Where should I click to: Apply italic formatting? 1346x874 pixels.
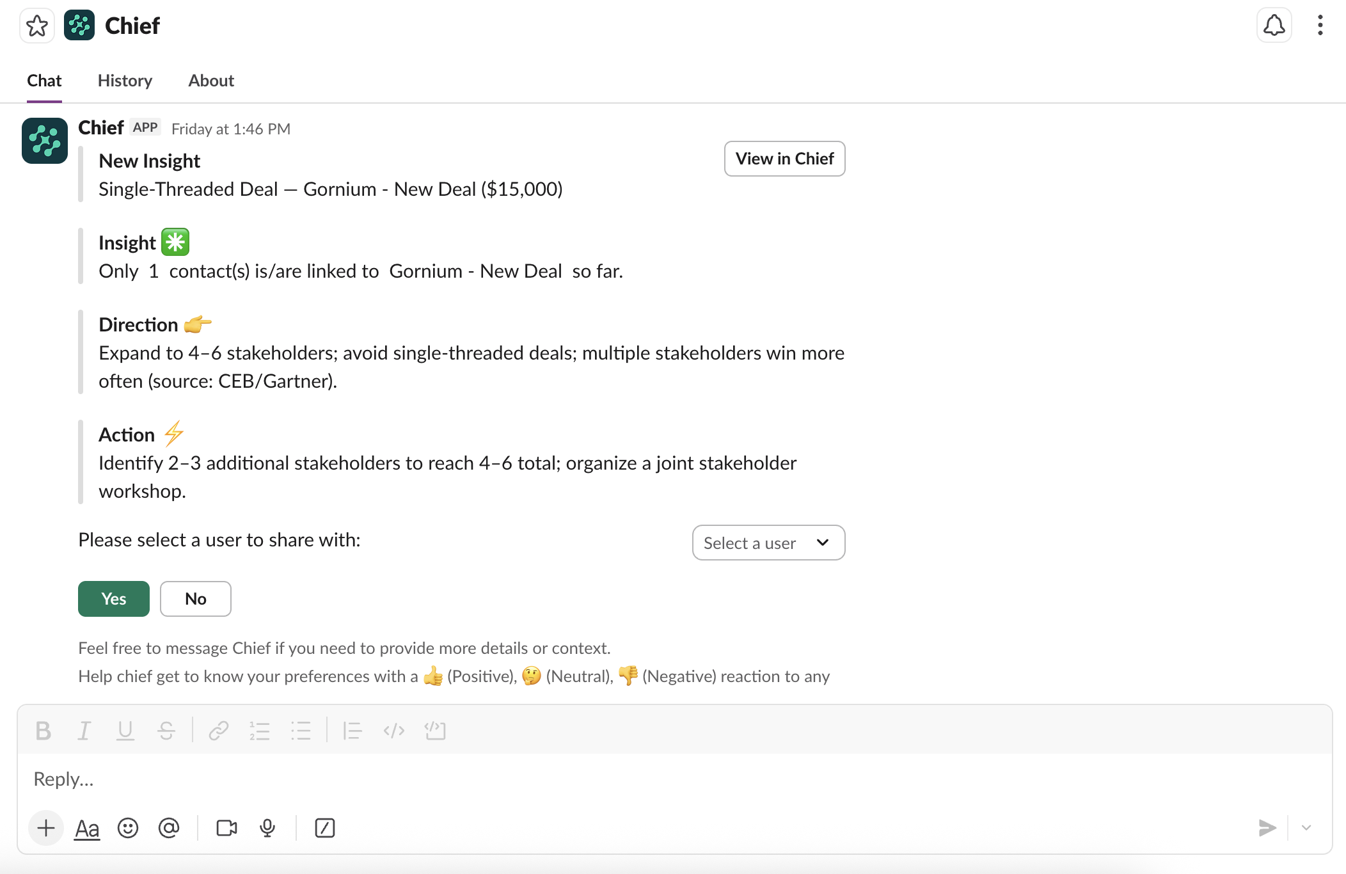(84, 730)
